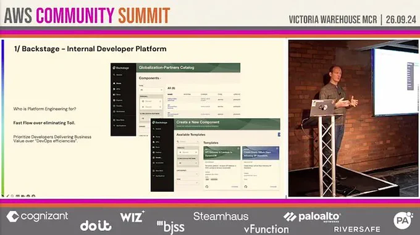Click 'Who is Platform Engineering for?' text
This screenshot has width=420, height=235.
pyautogui.click(x=44, y=109)
